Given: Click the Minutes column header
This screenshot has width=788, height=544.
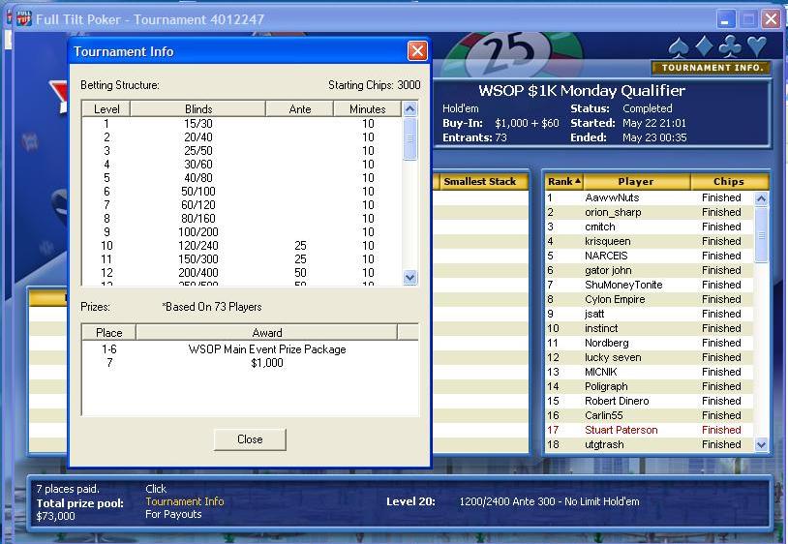Looking at the screenshot, I should 368,109.
